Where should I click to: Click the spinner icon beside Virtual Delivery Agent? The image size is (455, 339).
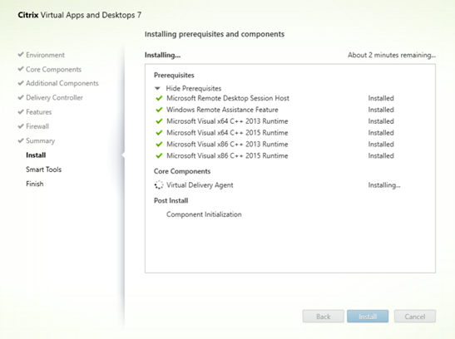pos(159,185)
